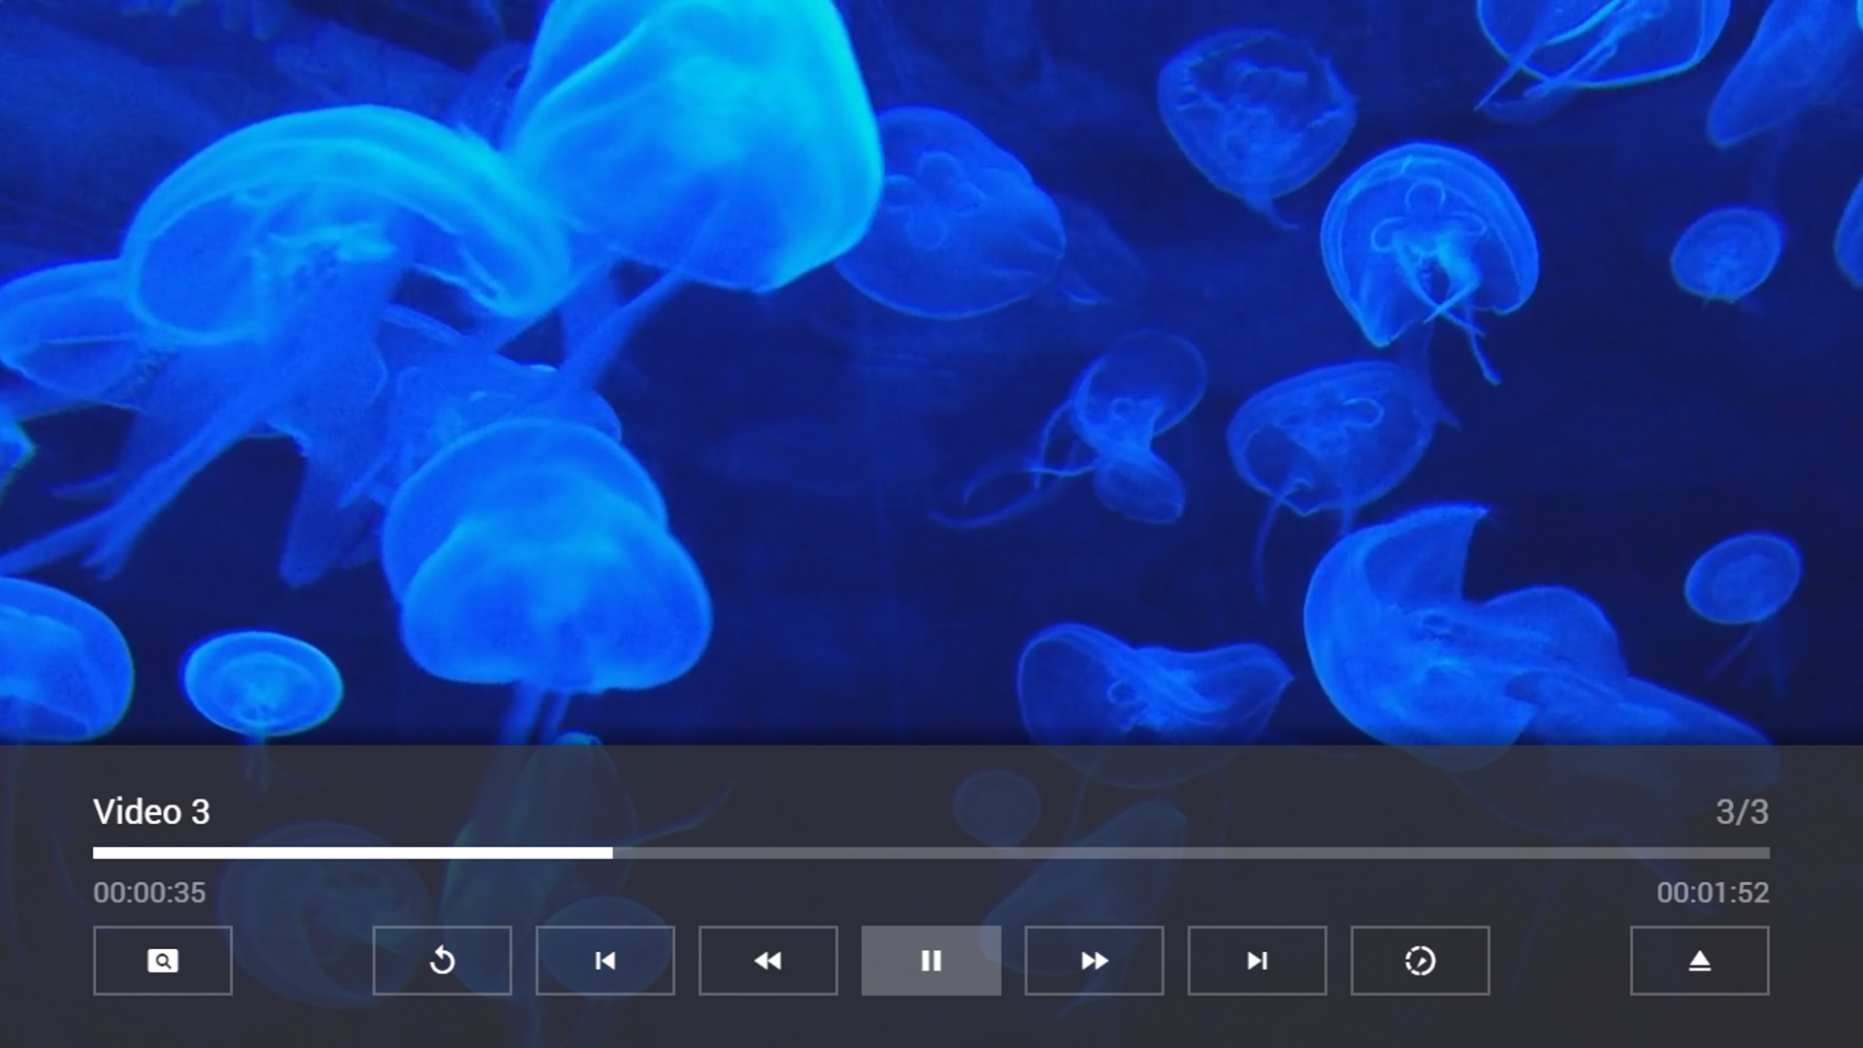Seek using the video progress bar
This screenshot has width=1863, height=1048.
pyautogui.click(x=931, y=853)
